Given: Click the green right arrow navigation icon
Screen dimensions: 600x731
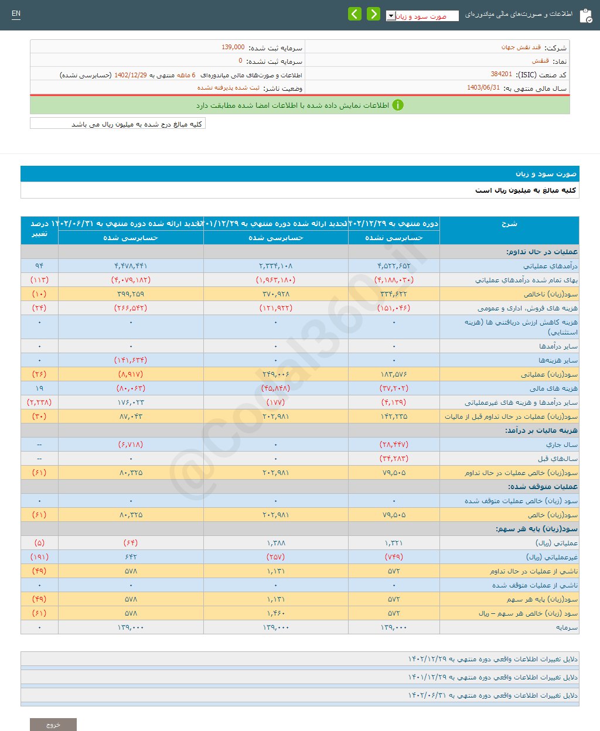Looking at the screenshot, I should (373, 13).
